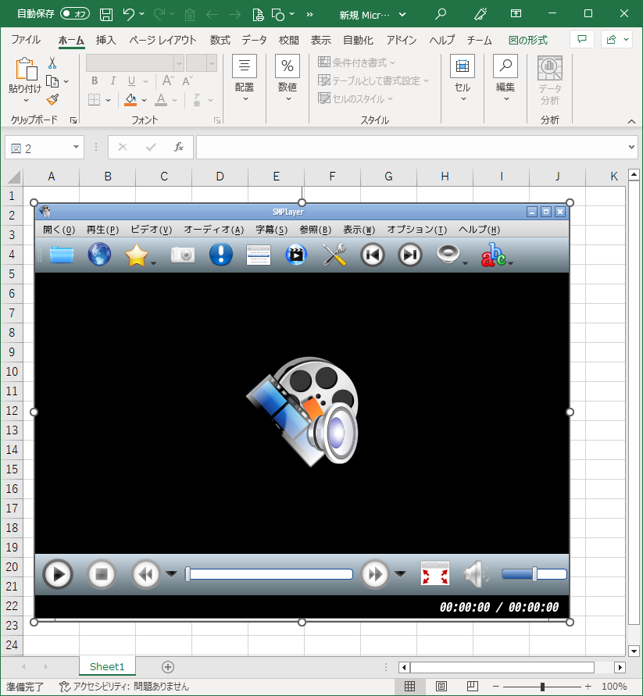Click the top-center picture resize handle
The width and height of the screenshot is (643, 696).
point(302,202)
